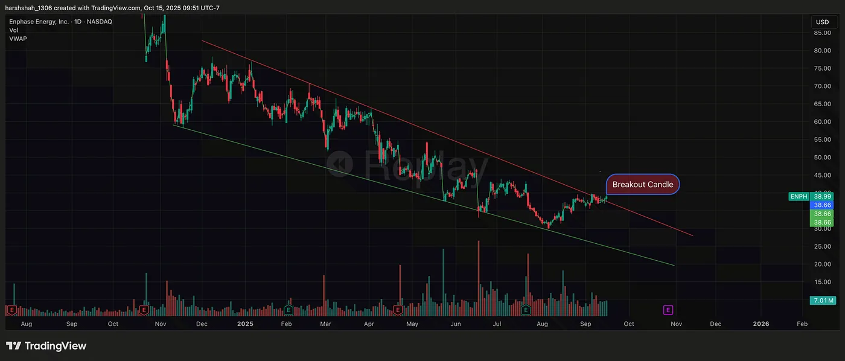Click the red upper wedge trendline

coord(447,138)
